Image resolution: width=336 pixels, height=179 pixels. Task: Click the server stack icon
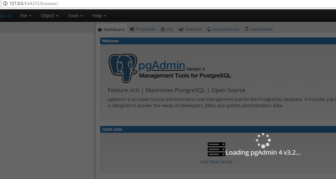[216, 149]
